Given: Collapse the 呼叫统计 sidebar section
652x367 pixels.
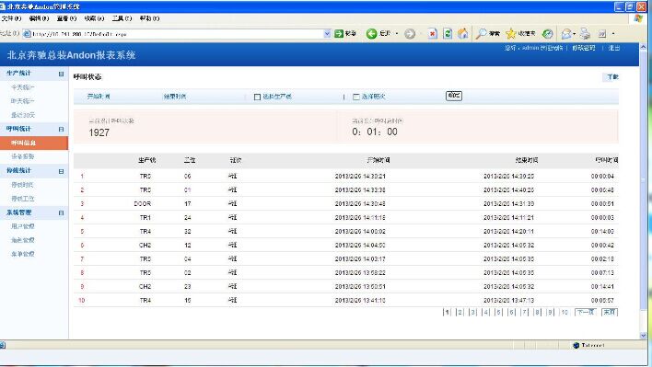Looking at the screenshot, I should pyautogui.click(x=61, y=129).
